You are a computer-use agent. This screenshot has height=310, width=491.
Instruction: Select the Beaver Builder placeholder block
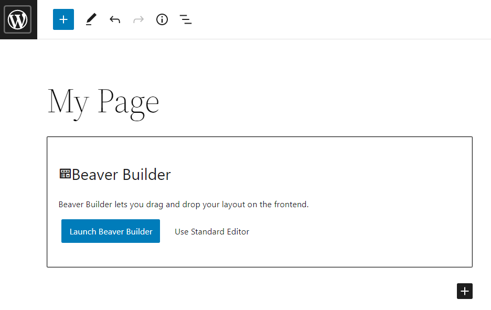click(x=260, y=201)
